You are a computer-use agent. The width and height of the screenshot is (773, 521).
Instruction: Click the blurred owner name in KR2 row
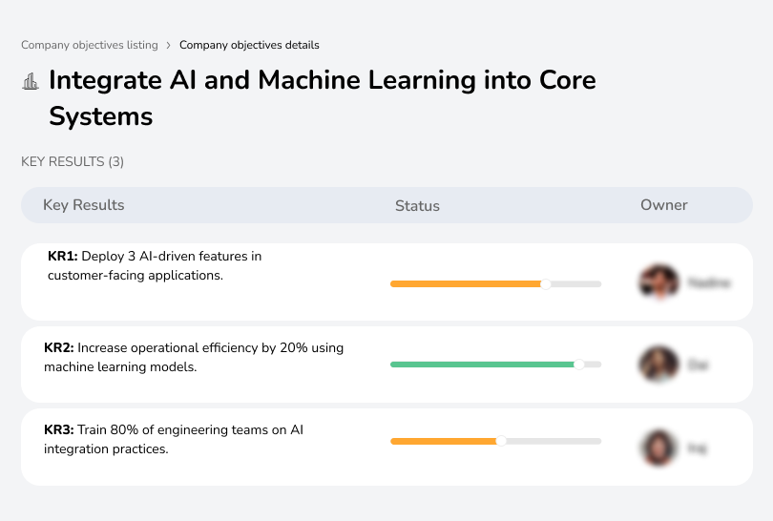pyautogui.click(x=698, y=365)
